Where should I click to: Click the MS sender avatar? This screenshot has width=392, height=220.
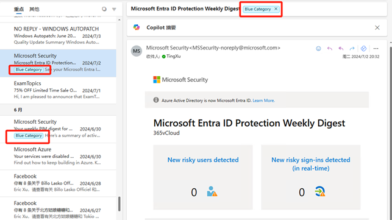point(137,51)
